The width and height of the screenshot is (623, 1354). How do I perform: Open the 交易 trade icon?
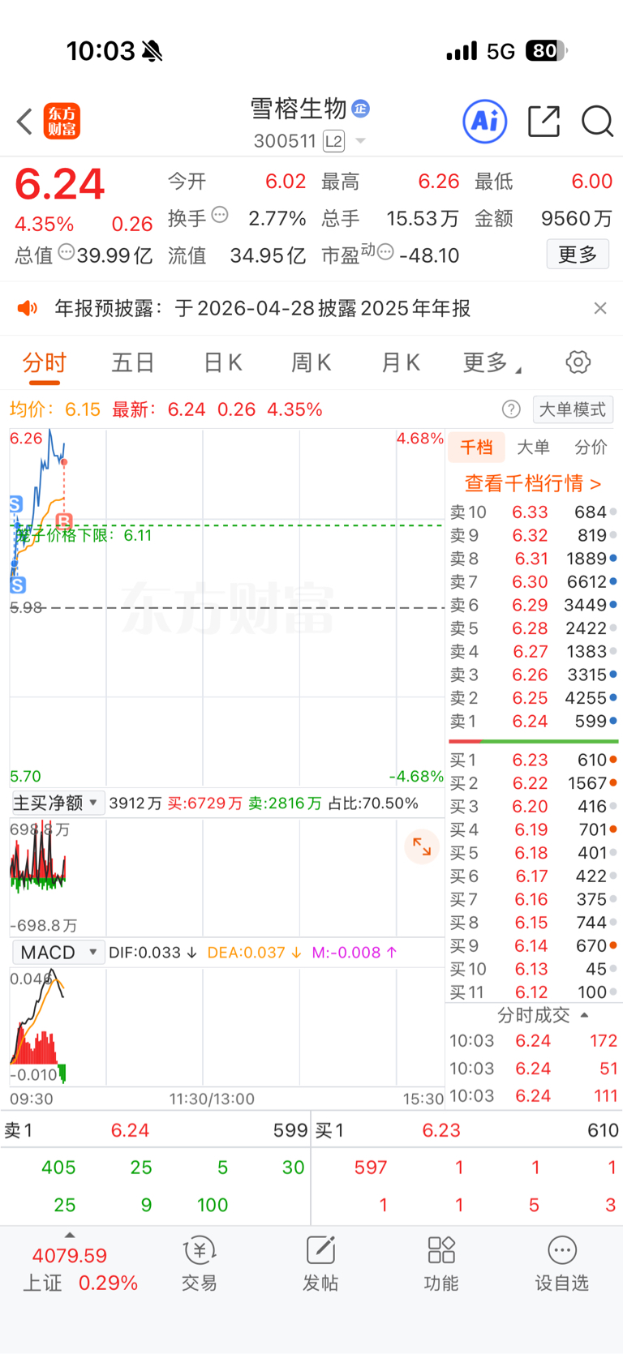click(200, 1263)
